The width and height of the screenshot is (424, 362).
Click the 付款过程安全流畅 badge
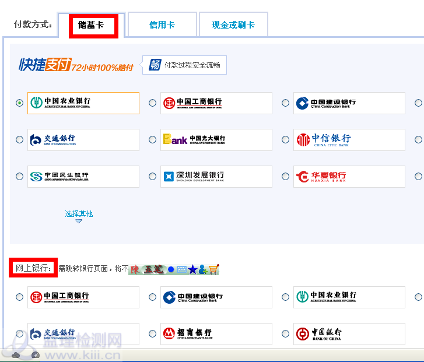tap(184, 65)
